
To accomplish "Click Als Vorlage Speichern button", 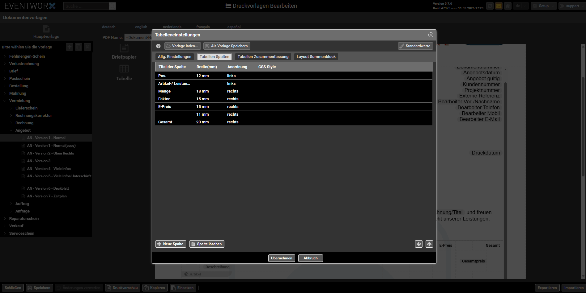I will tap(227, 46).
